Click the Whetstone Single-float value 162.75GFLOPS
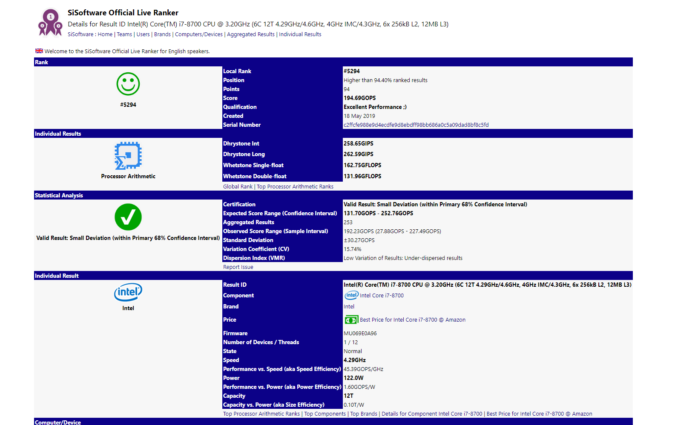Image resolution: width=675 pixels, height=425 pixels. 362,165
